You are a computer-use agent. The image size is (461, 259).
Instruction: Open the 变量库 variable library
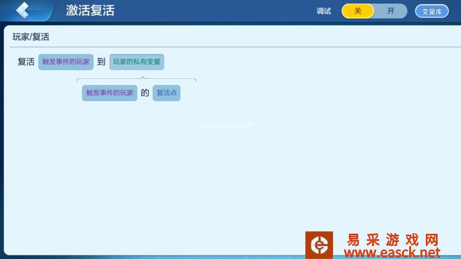point(432,11)
